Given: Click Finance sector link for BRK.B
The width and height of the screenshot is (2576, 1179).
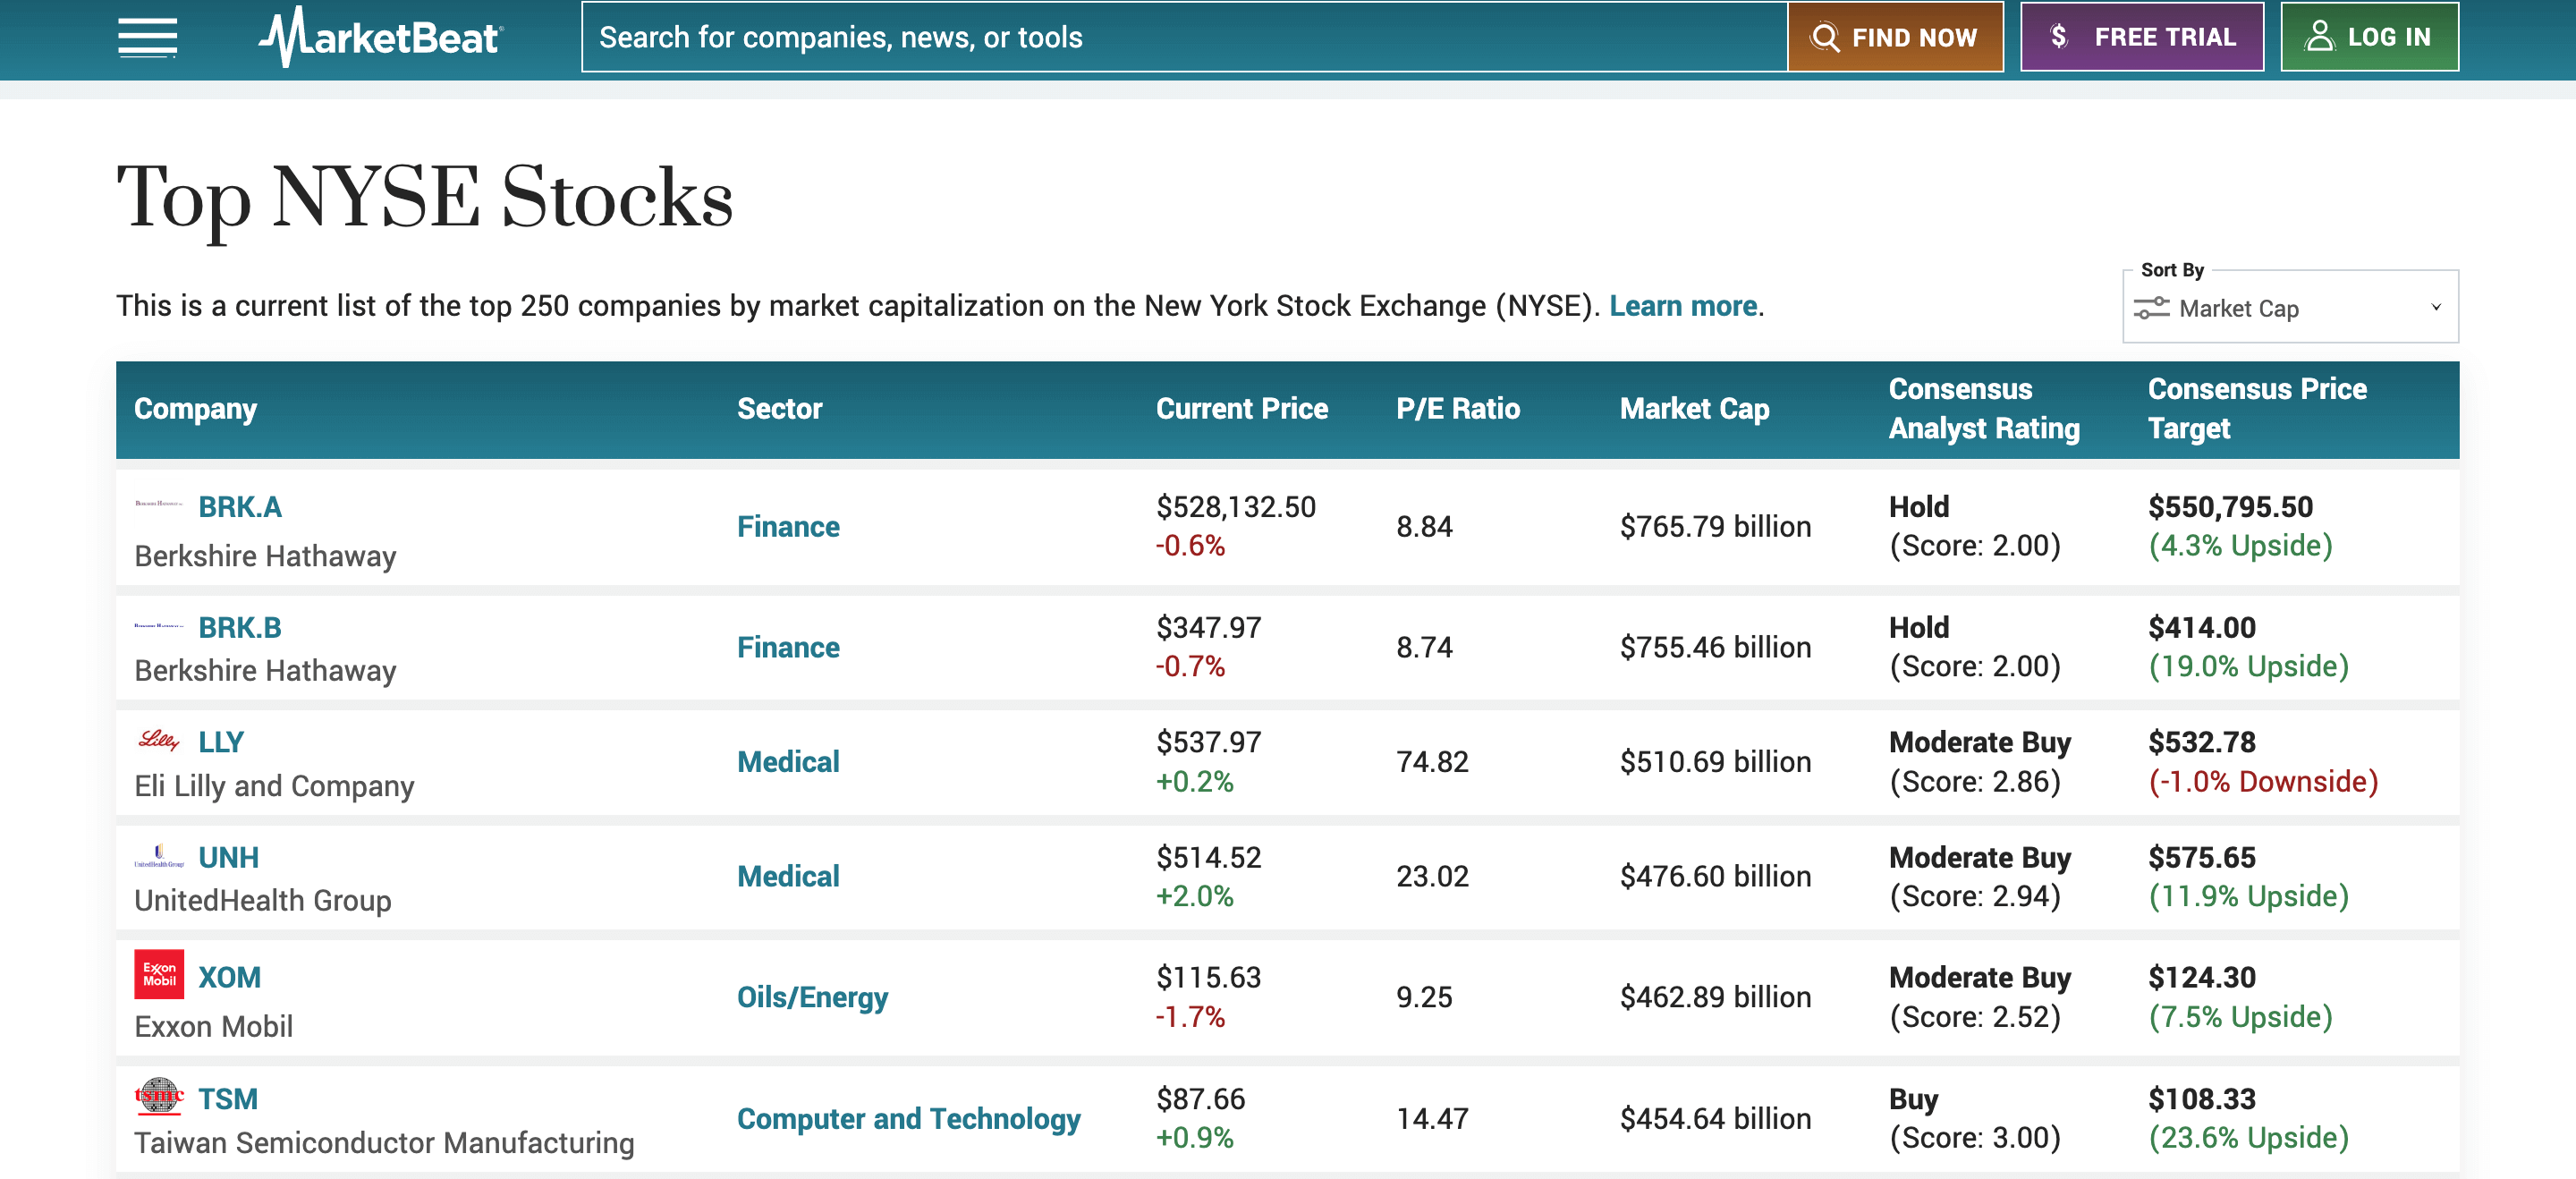Looking at the screenshot, I should [788, 648].
